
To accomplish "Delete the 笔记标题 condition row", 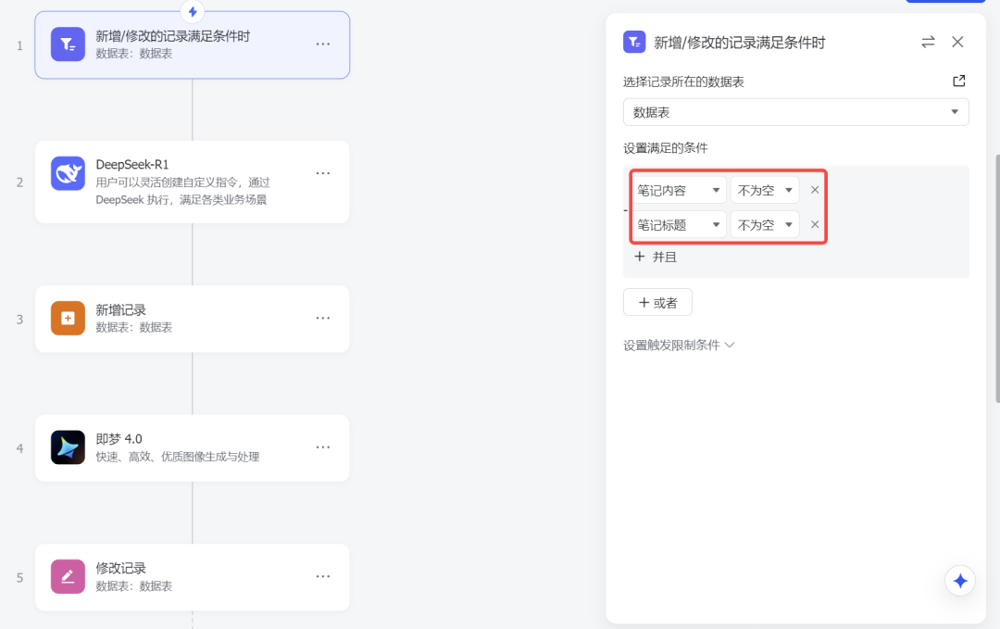I will [814, 224].
